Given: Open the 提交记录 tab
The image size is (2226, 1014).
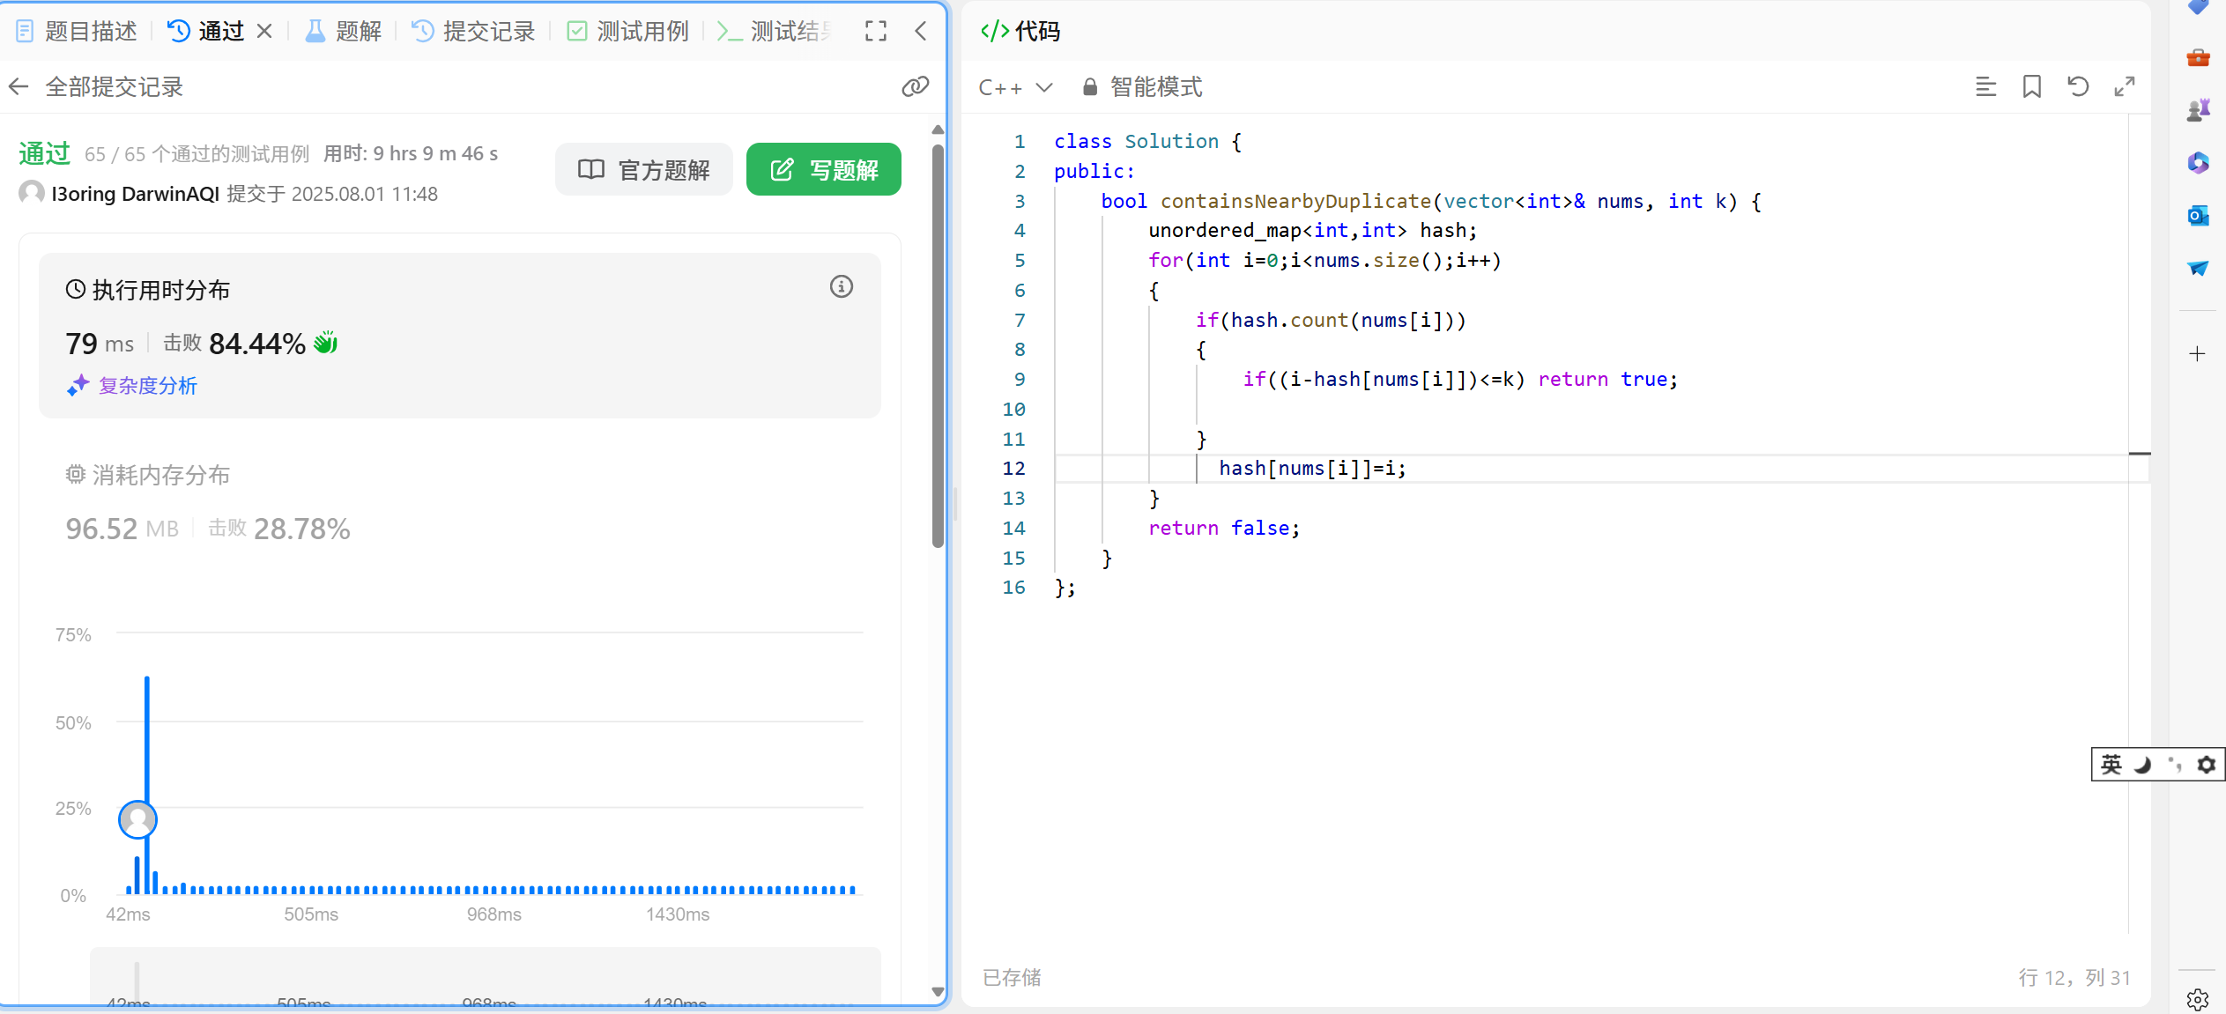Looking at the screenshot, I should 473,32.
